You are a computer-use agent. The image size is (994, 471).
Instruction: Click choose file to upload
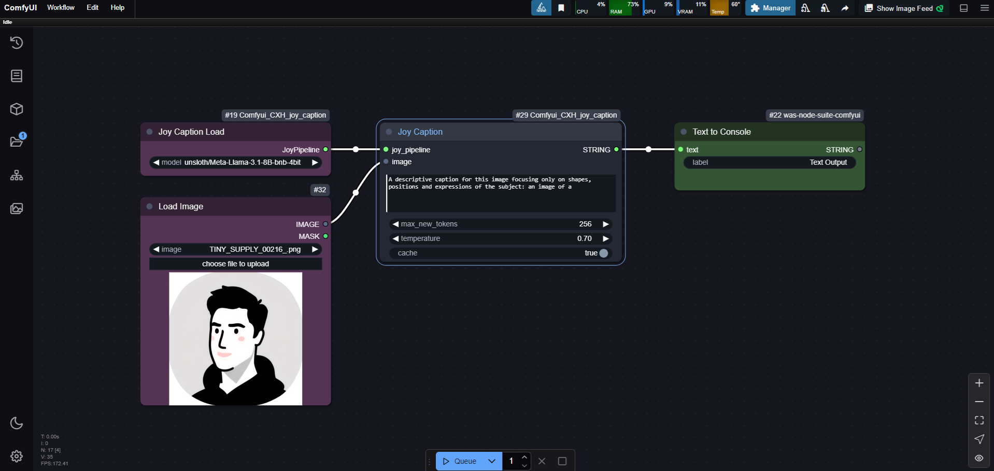[x=236, y=264]
